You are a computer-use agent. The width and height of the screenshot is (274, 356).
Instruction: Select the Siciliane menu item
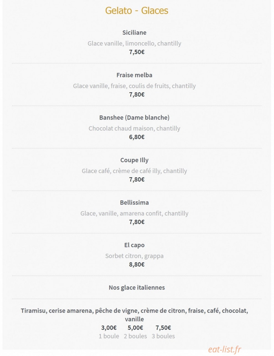pyautogui.click(x=134, y=32)
